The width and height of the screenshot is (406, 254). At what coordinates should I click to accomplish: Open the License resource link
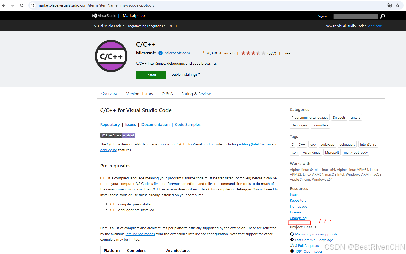tap(295, 212)
